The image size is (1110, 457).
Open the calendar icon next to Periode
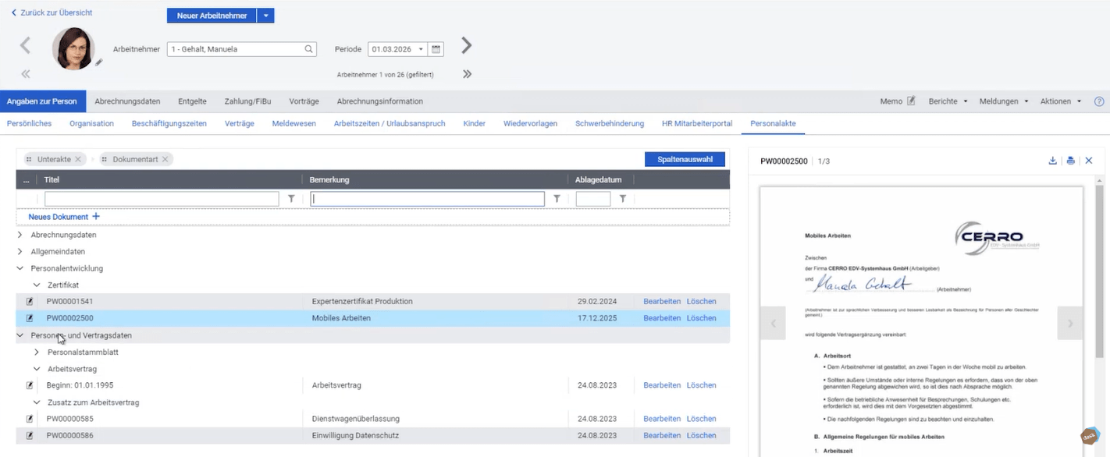[x=435, y=48]
